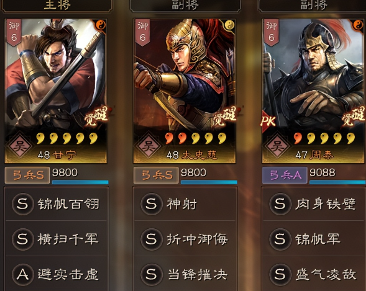Click the 主将 header tab

pyautogui.click(x=57, y=5)
